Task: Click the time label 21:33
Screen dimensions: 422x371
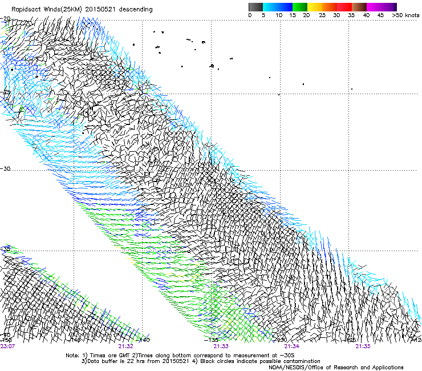Action: (221, 346)
